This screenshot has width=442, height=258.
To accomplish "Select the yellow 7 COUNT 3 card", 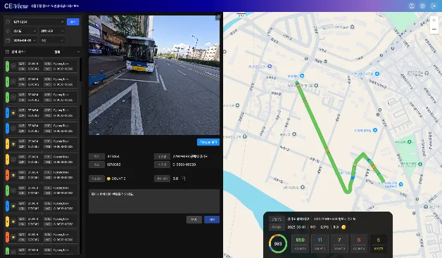I will click(339, 243).
